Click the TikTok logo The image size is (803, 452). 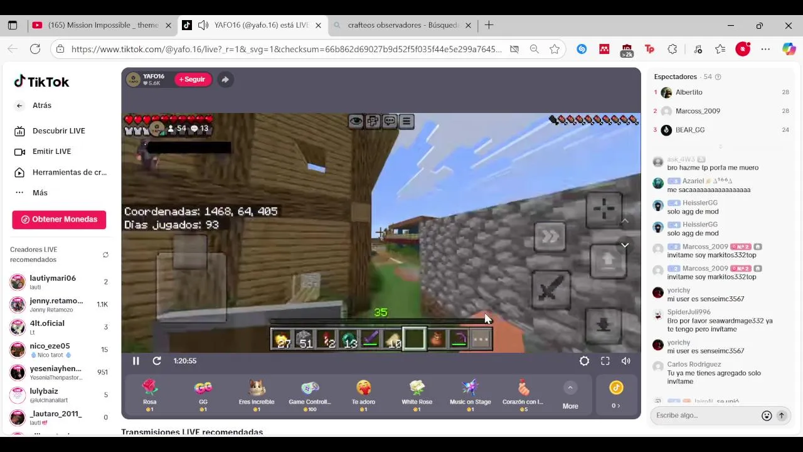click(41, 82)
